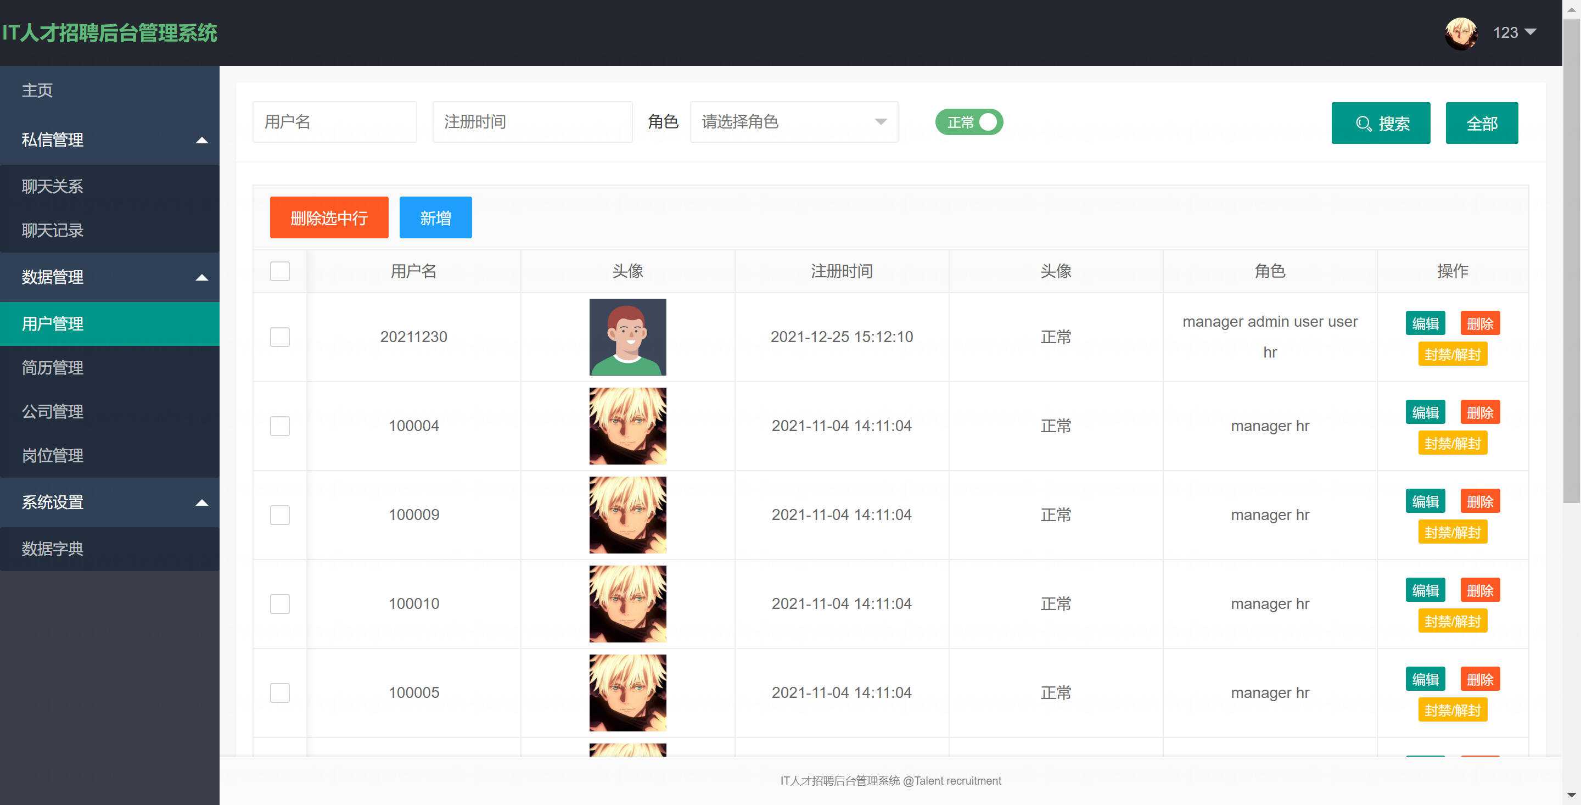The image size is (1581, 805).
Task: Click the 注册时间 column header
Action: coord(842,271)
